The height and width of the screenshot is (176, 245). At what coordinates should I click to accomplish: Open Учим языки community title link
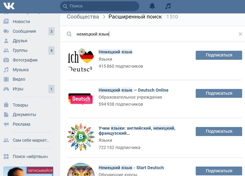tap(137, 131)
